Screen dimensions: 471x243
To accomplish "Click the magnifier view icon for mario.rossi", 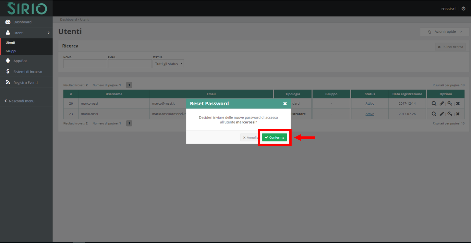I will (434, 114).
